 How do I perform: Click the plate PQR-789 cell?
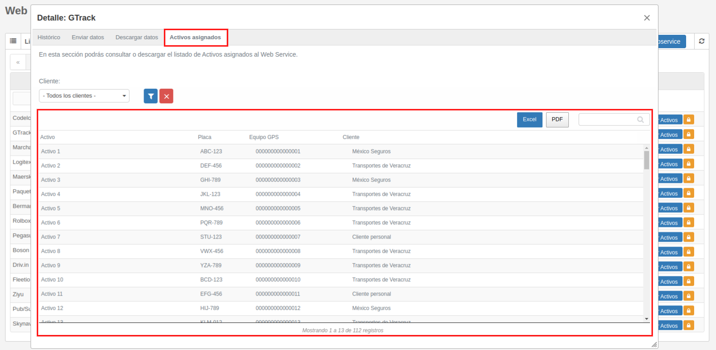coord(211,223)
